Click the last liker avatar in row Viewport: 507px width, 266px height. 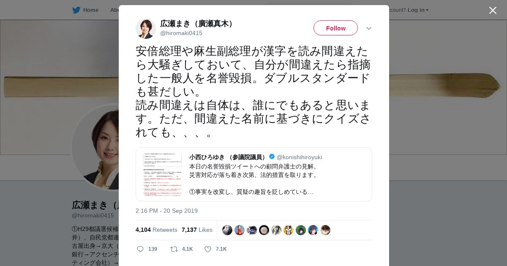[x=325, y=230]
